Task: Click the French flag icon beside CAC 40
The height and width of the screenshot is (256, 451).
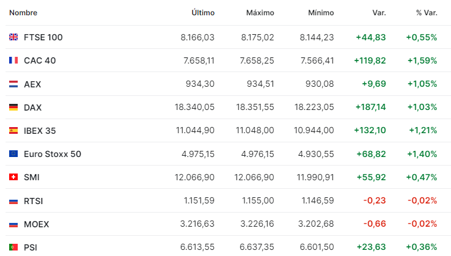Action: coord(13,60)
